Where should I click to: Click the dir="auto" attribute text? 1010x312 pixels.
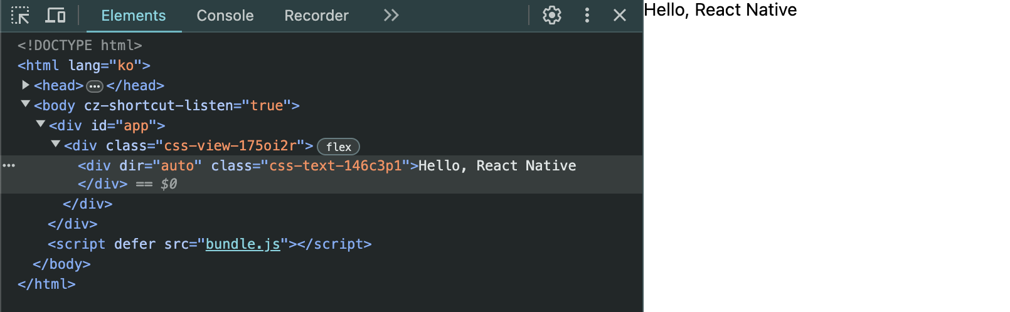click(161, 165)
